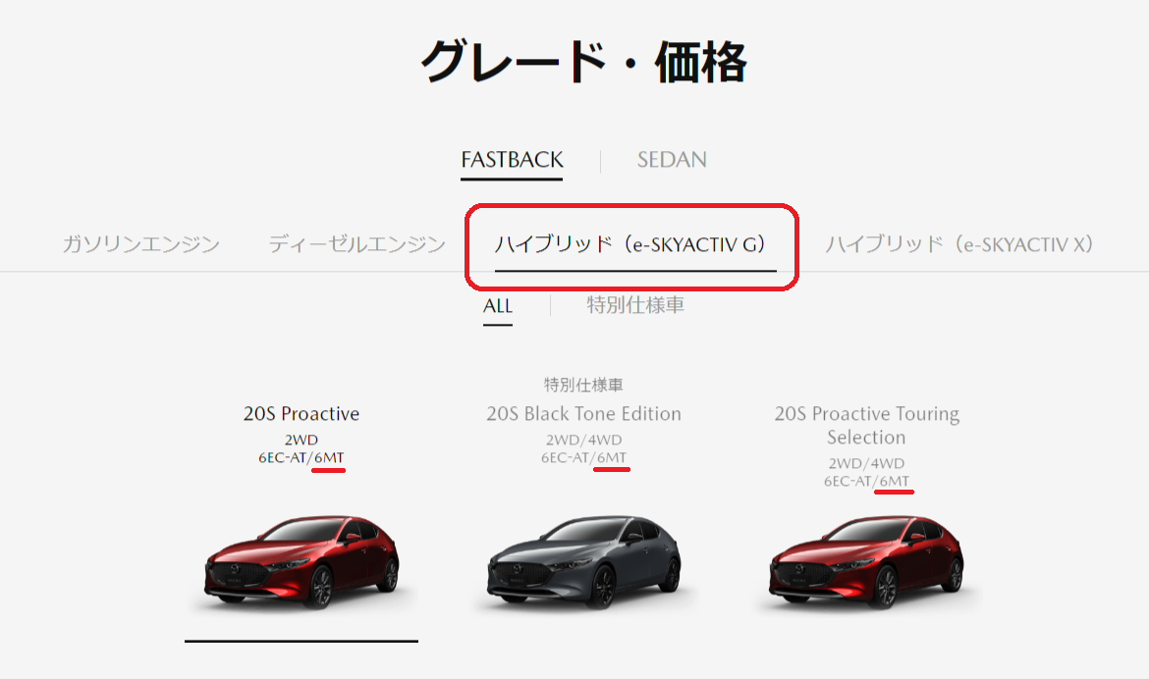Viewport: 1149px width, 679px height.
Task: Click the 特別仕様車 label above Black Tone Edition
Action: click(x=583, y=385)
